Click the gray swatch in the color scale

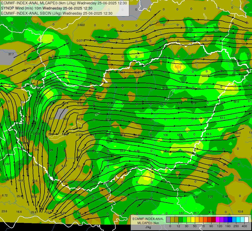[x=168, y=219]
